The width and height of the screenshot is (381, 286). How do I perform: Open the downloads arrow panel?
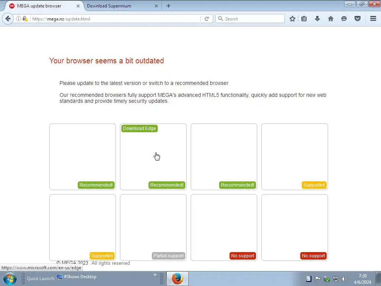[x=317, y=19]
